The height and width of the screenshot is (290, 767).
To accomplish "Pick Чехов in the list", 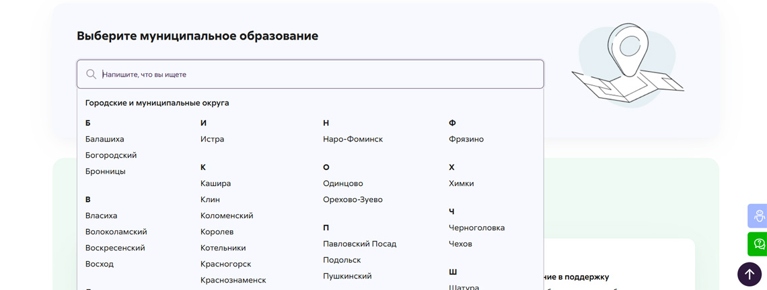I will pos(460,244).
